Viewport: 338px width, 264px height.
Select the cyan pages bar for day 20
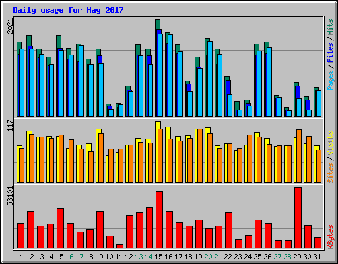coord(210,79)
